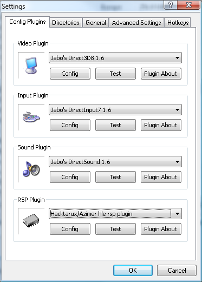This screenshot has width=202, height=282.
Task: Click the Input Plugin gamepad icon
Action: [x=31, y=117]
